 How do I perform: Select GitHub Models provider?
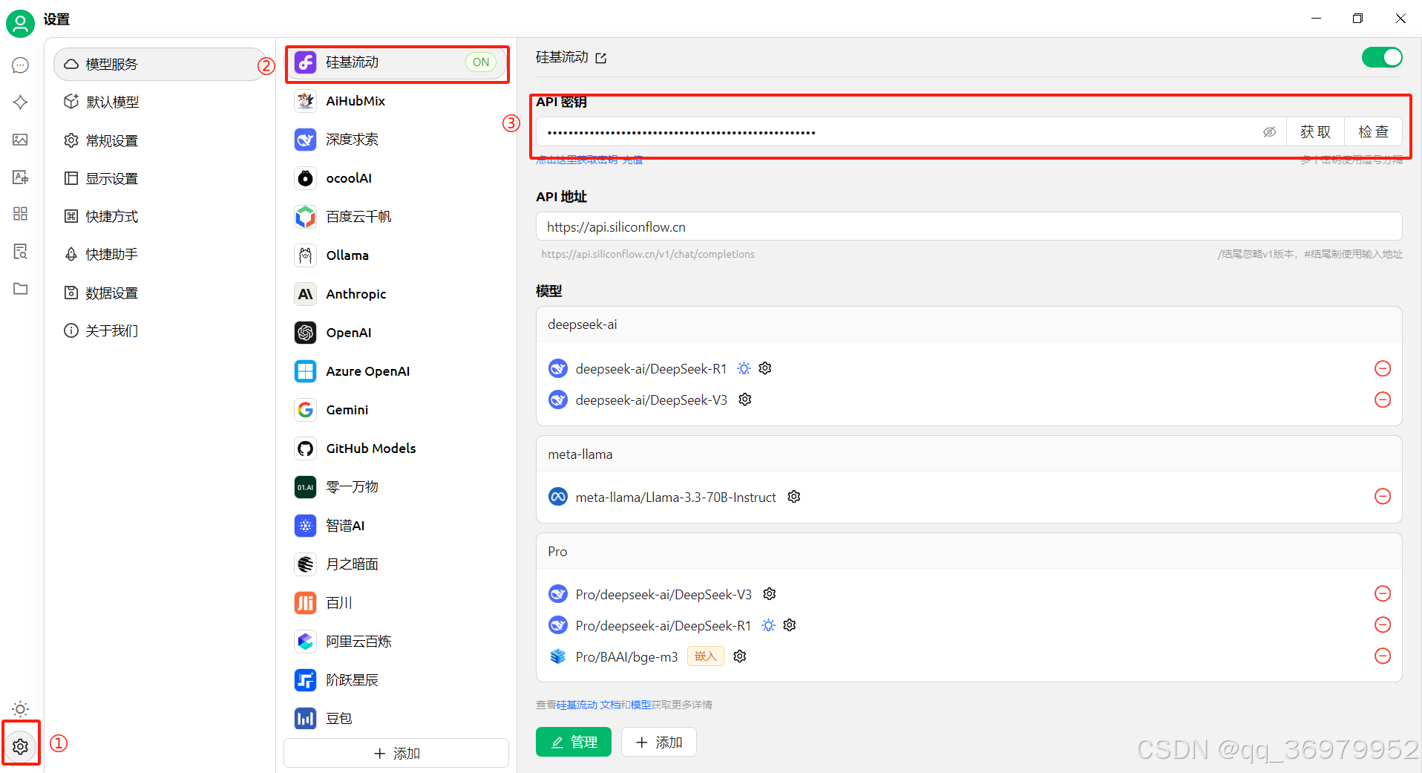click(x=397, y=449)
